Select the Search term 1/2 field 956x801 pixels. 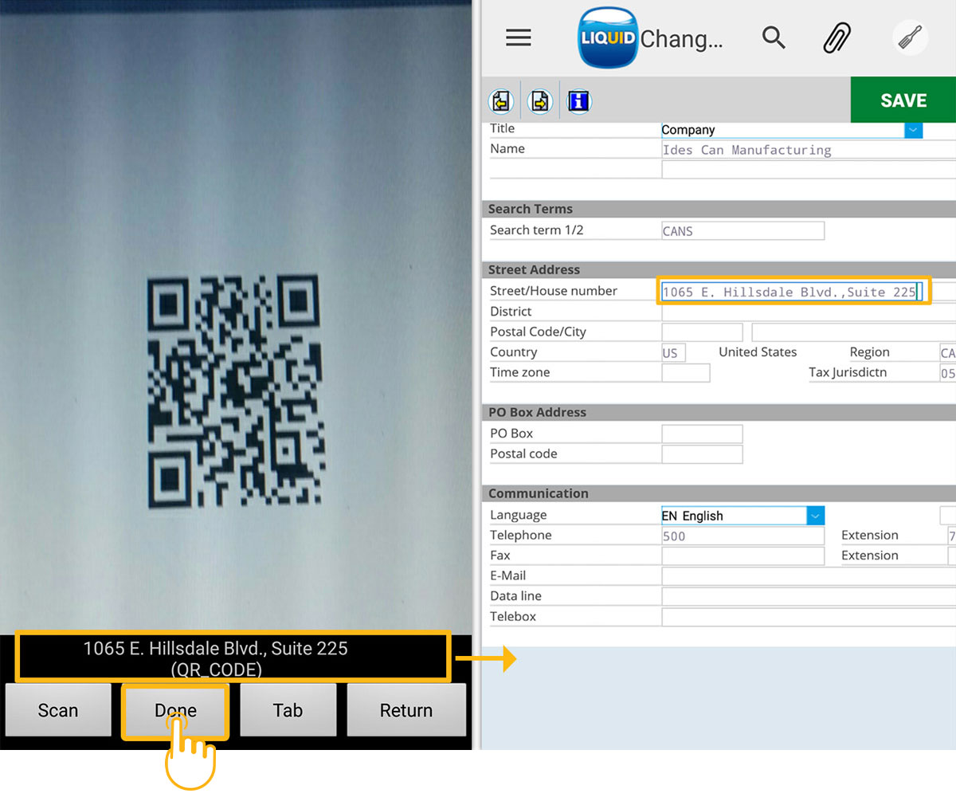742,231
